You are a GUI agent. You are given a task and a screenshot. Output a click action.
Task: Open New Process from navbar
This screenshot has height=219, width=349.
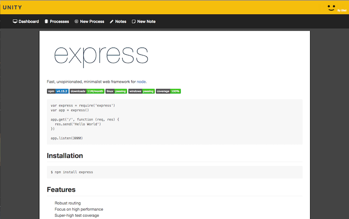click(89, 21)
